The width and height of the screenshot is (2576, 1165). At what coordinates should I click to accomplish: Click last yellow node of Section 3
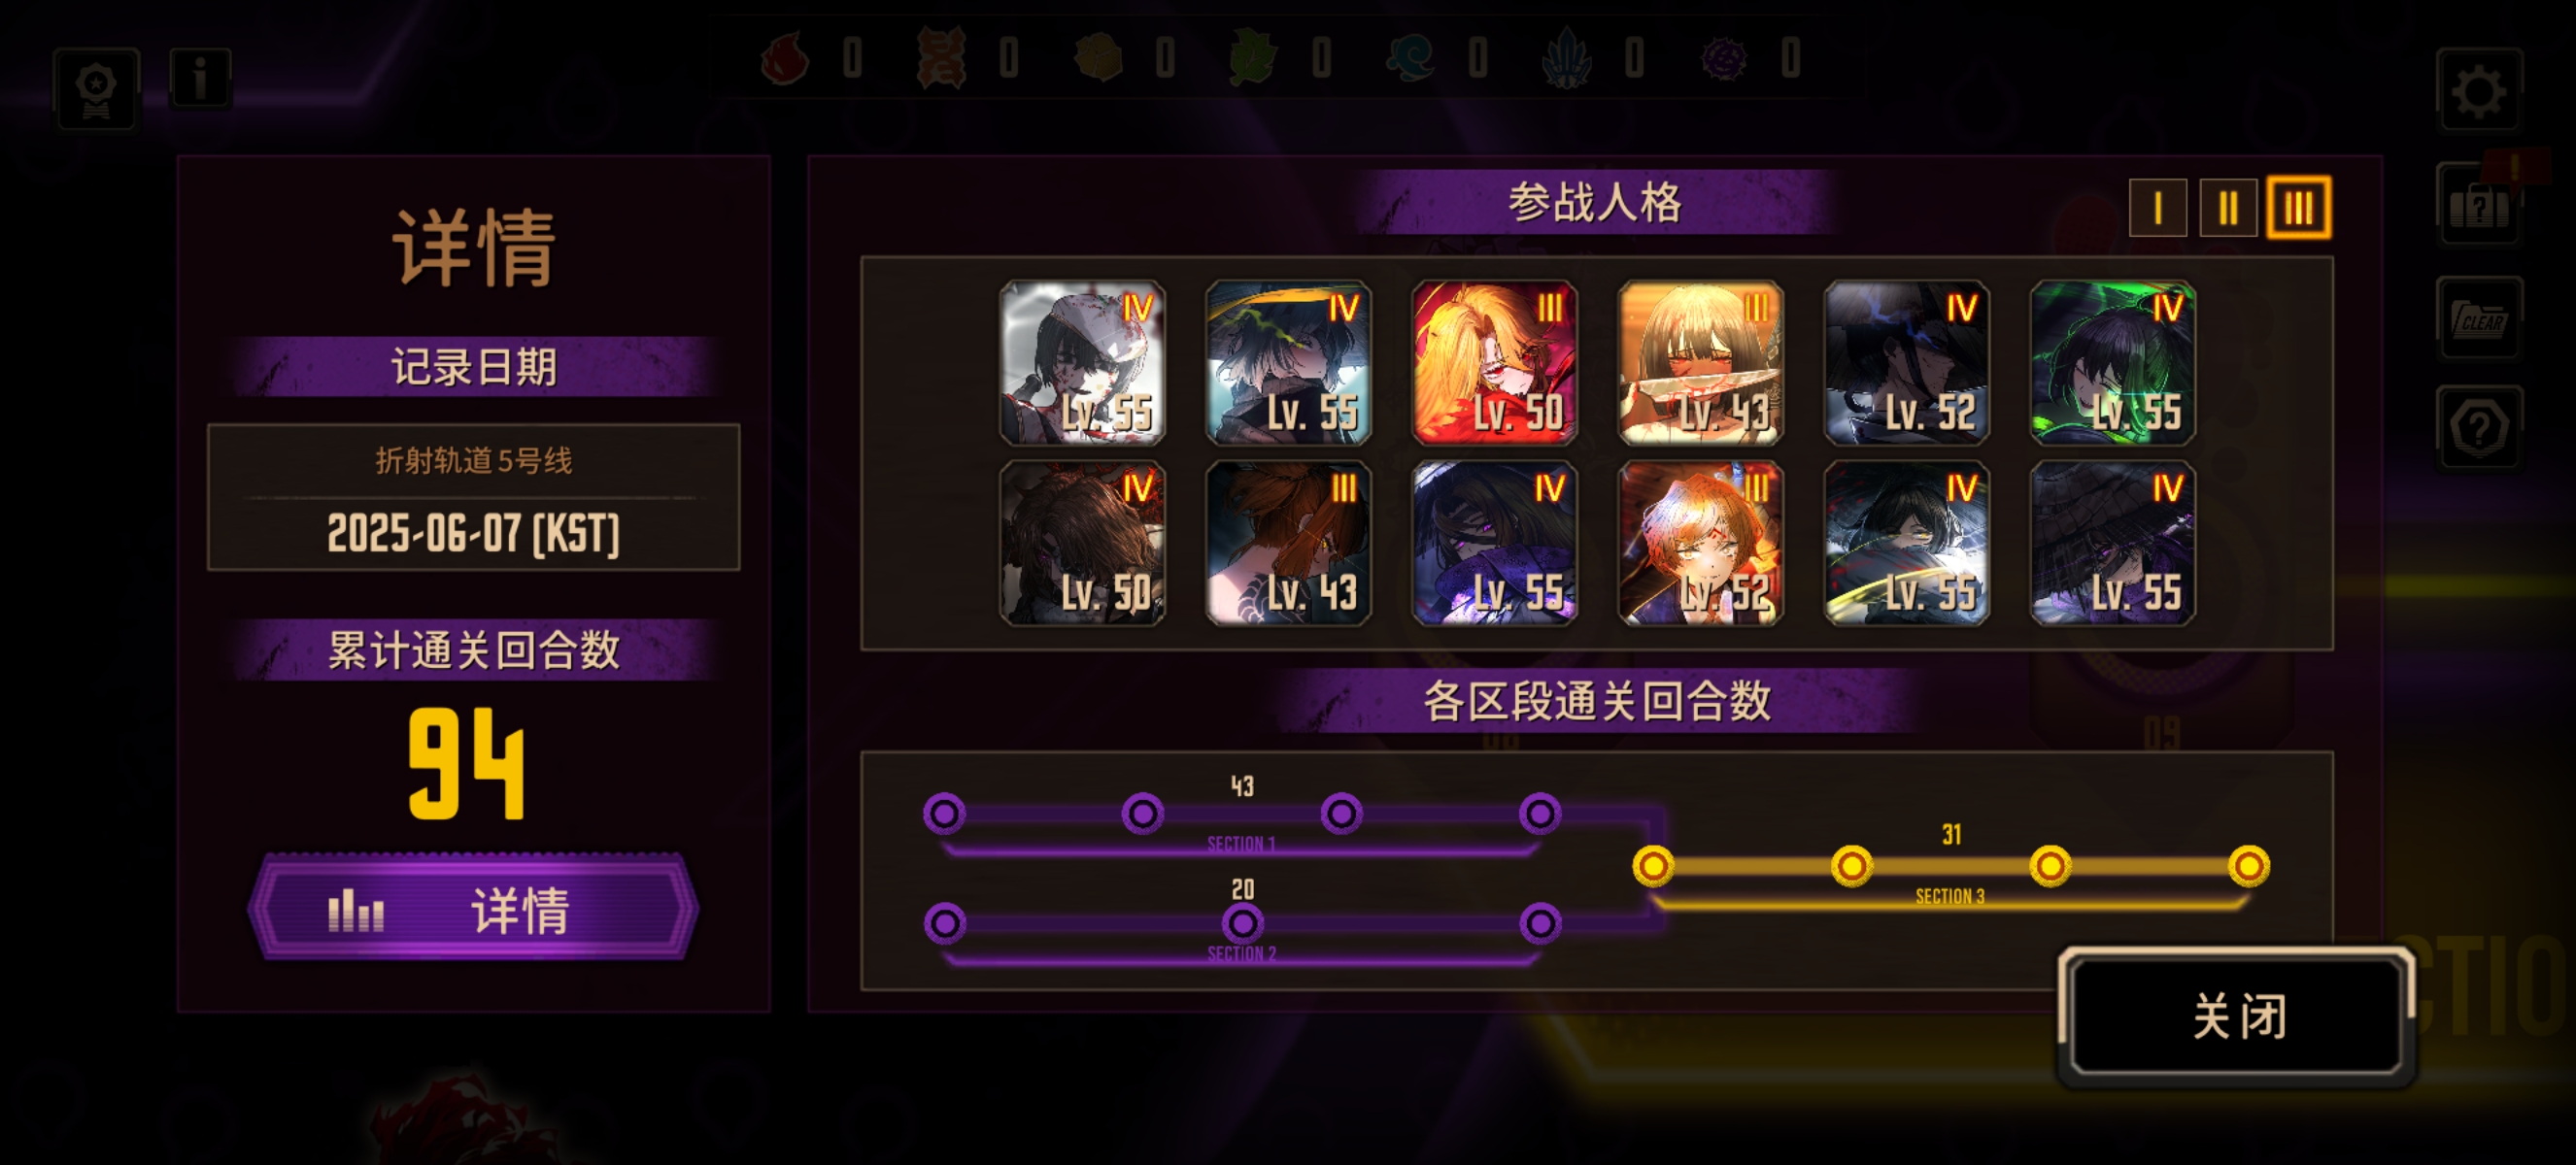pyautogui.click(x=2248, y=865)
